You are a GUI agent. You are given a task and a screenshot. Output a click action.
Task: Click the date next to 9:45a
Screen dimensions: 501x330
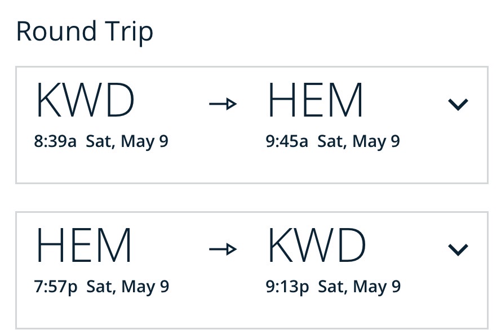coord(359,141)
